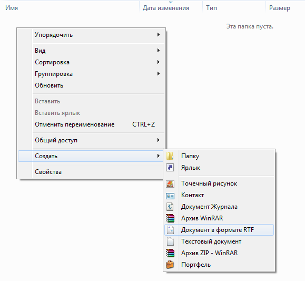The width and height of the screenshot is (305, 281).
Task: Select Обновить in the context menu
Action: pyautogui.click(x=91, y=85)
